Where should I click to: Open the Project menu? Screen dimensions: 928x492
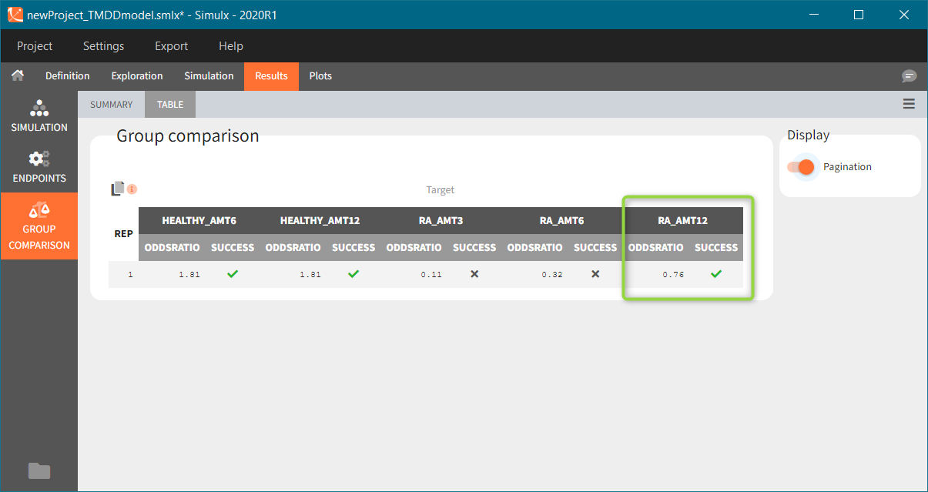pyautogui.click(x=35, y=46)
